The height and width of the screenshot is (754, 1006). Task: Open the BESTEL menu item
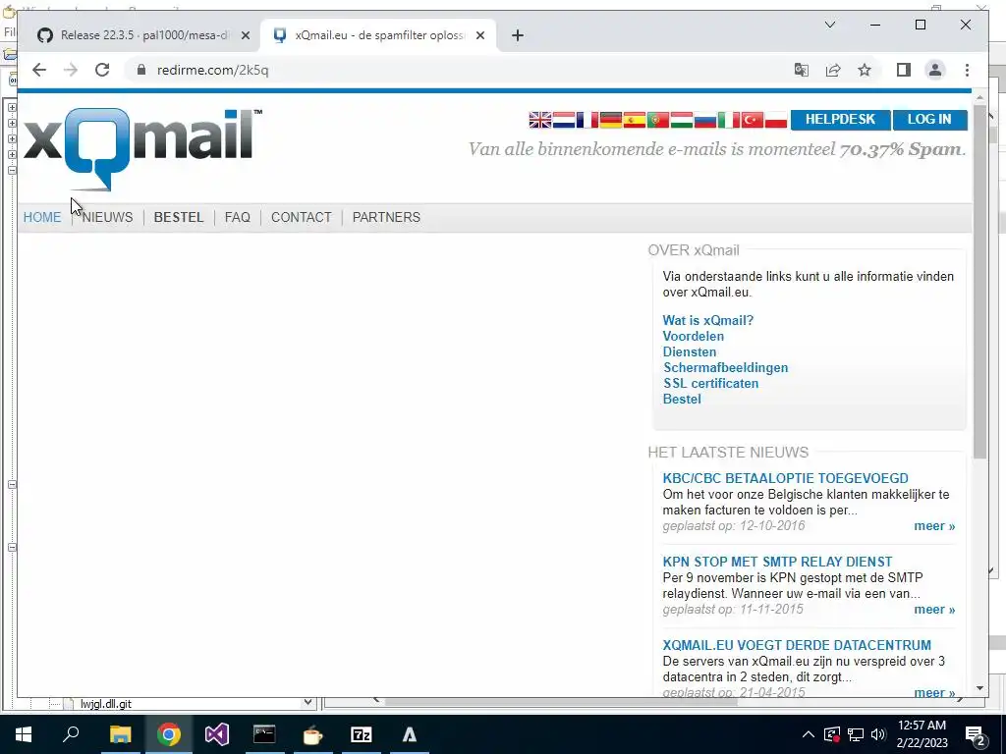[179, 217]
